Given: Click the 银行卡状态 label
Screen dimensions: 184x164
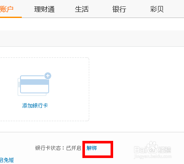Looking at the screenshot, I should coord(48,148).
